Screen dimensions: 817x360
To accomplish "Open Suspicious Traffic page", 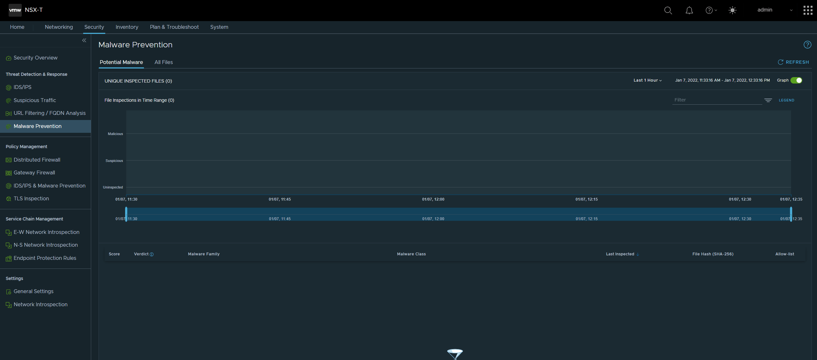I will pos(35,100).
